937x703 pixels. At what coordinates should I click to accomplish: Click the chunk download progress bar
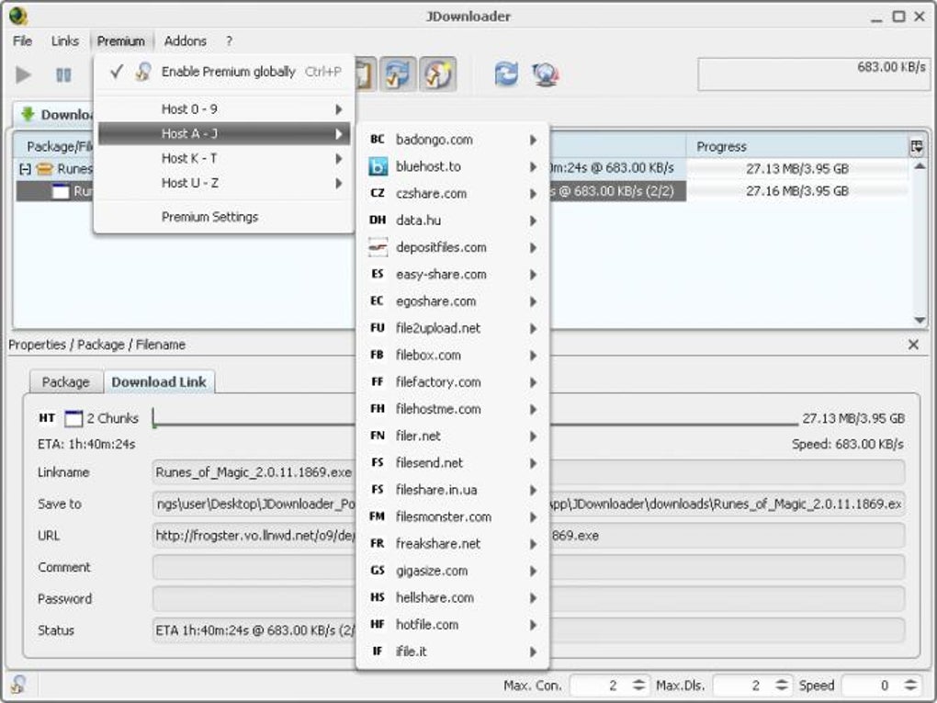tap(475, 418)
